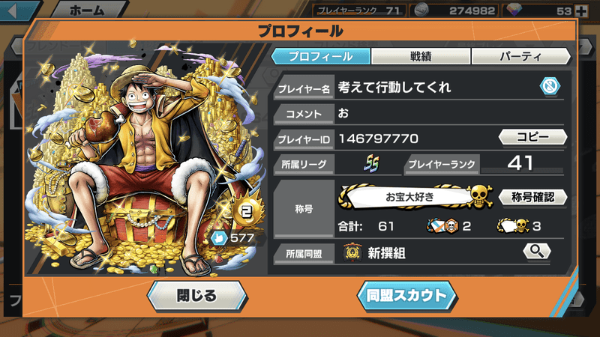This screenshot has height=337, width=600.
Task: Select the プロフィール tab
Action: coord(321,57)
